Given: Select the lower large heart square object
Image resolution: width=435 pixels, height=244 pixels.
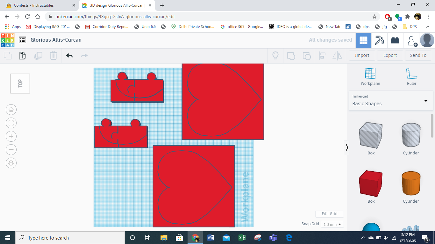Looking at the screenshot, I should pos(194,186).
